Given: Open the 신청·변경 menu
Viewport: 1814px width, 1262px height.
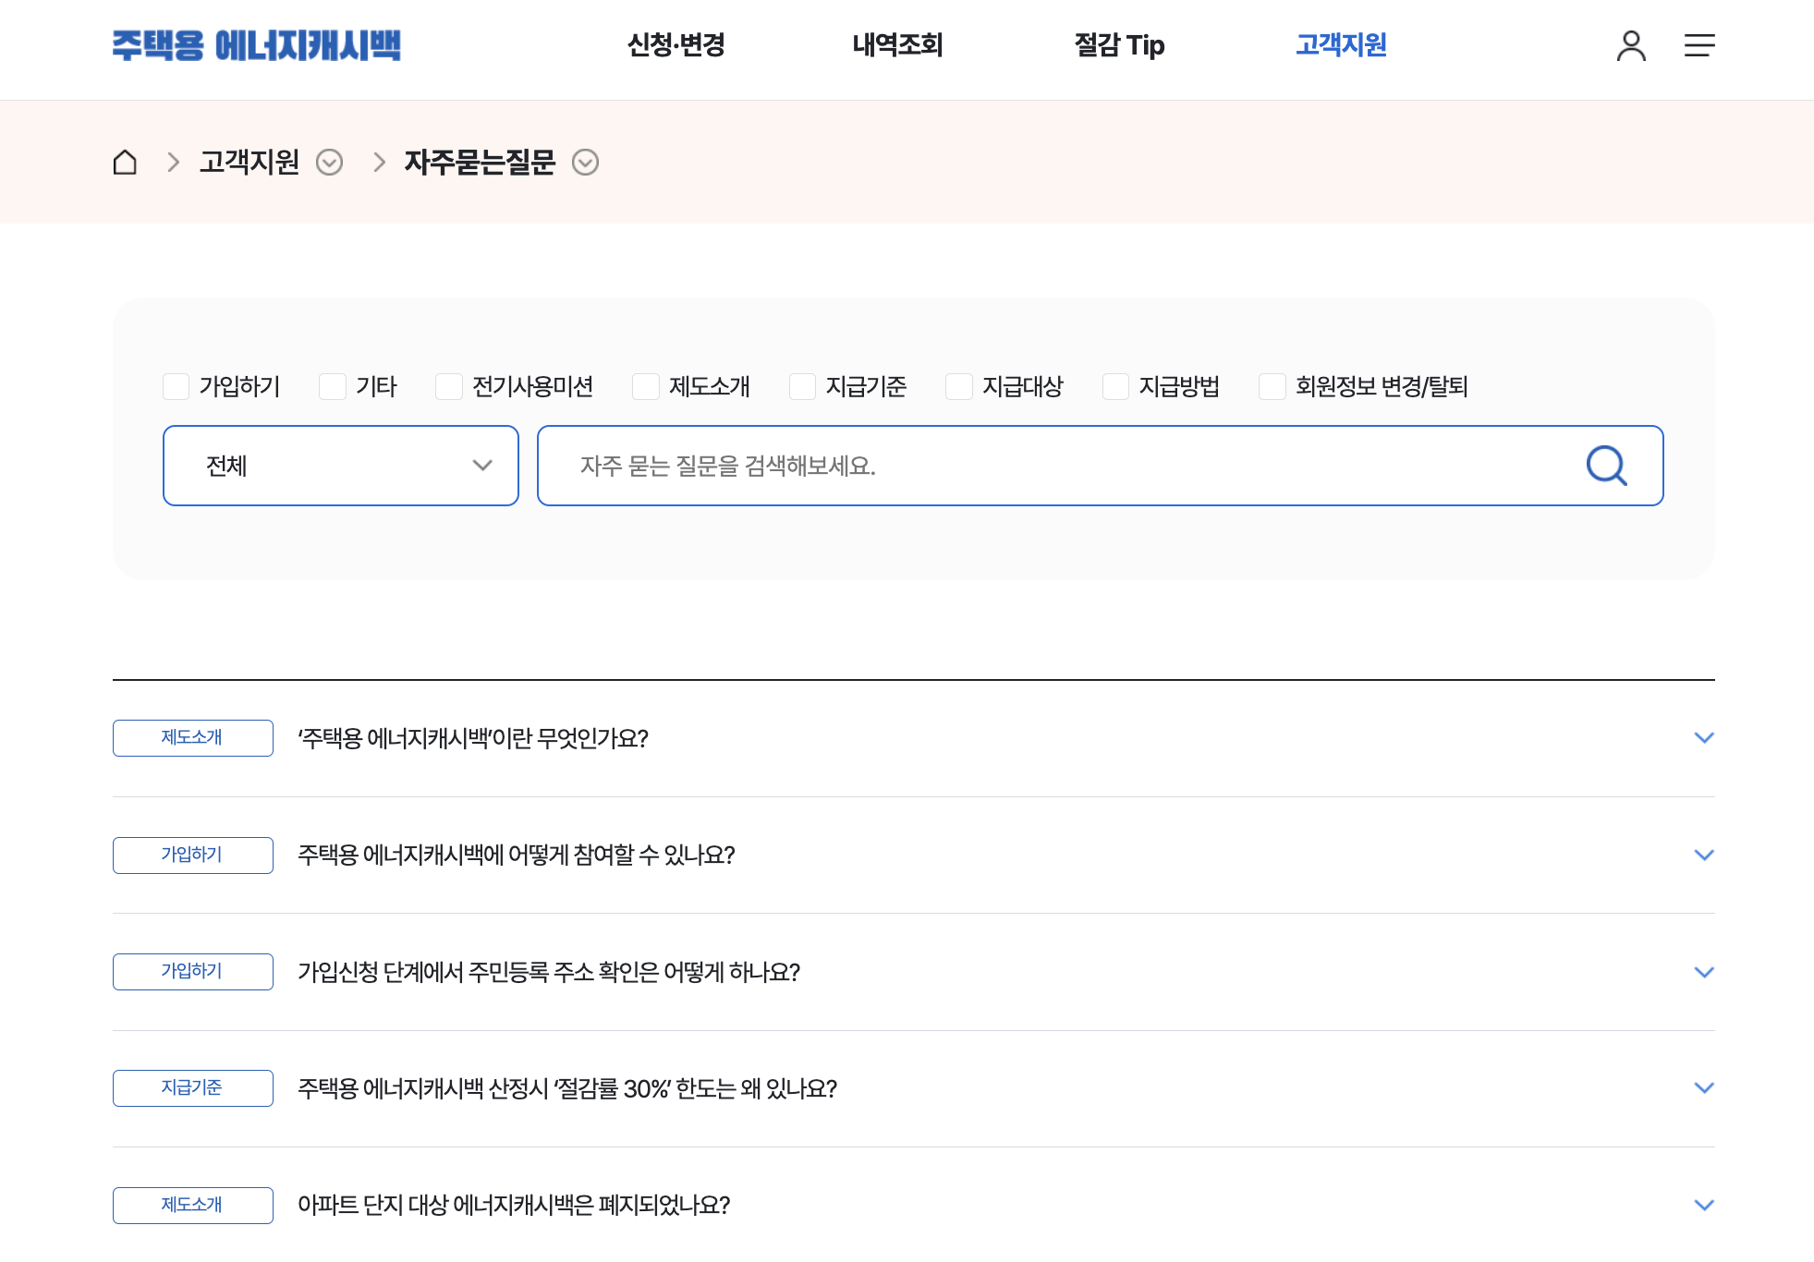Looking at the screenshot, I should click(x=676, y=46).
